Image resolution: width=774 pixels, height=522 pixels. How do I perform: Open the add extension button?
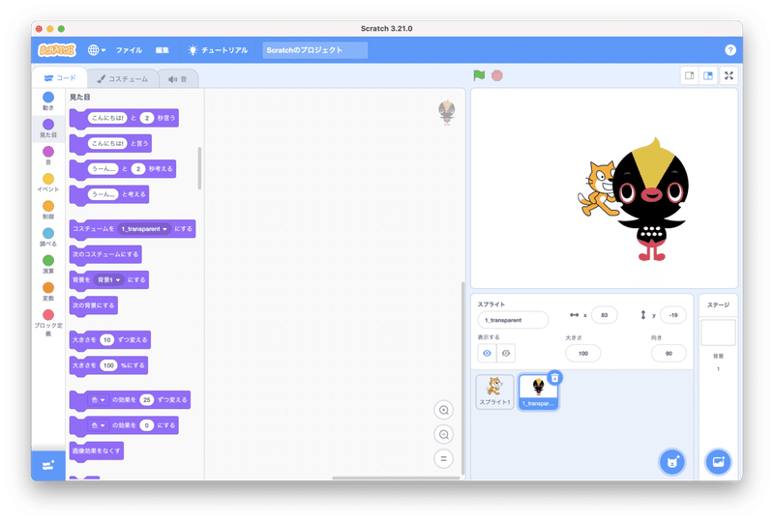(x=47, y=465)
